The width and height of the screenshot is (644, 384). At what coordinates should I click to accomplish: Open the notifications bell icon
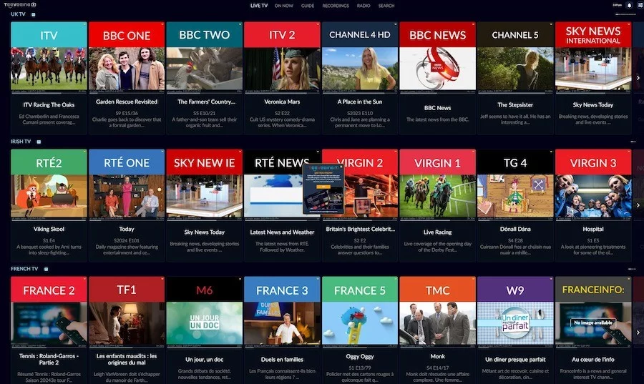tap(629, 6)
